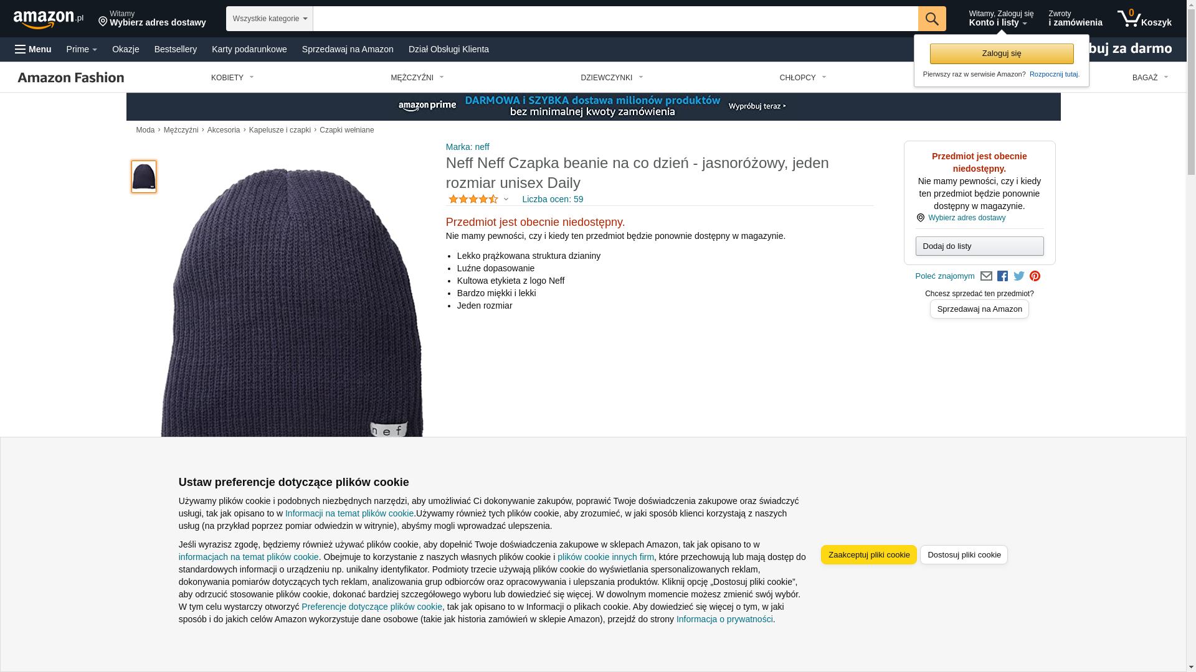Select the beanie product thumbnail image
The image size is (1196, 672).
tap(144, 177)
